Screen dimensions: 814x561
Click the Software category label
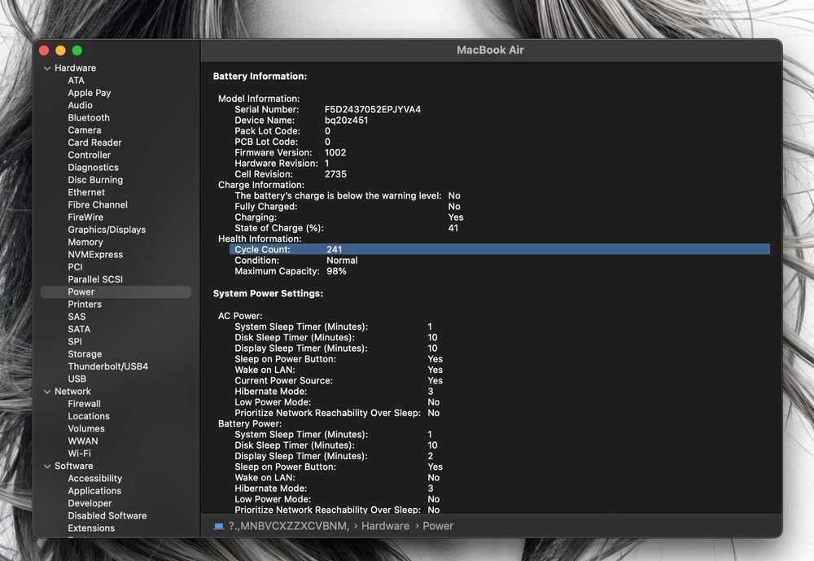coord(74,467)
